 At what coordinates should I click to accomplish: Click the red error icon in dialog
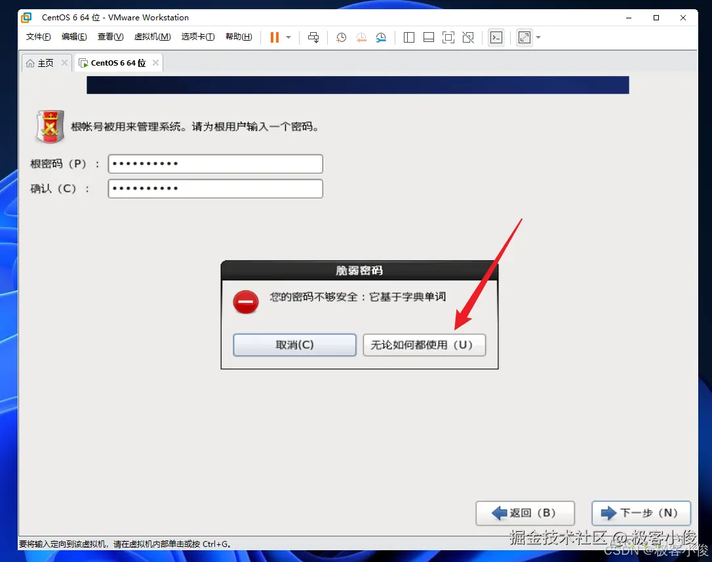[x=246, y=302]
